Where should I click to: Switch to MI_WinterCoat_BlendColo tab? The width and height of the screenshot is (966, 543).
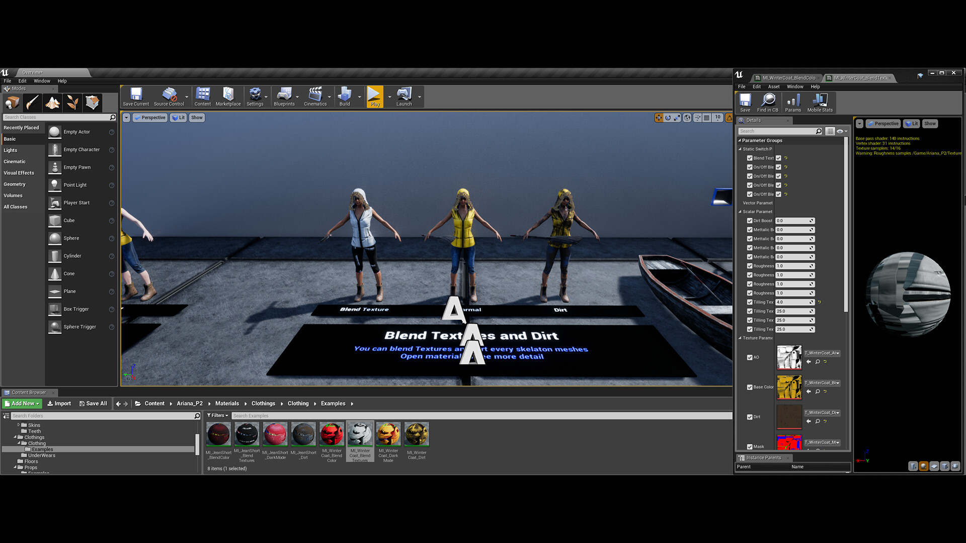tap(787, 78)
